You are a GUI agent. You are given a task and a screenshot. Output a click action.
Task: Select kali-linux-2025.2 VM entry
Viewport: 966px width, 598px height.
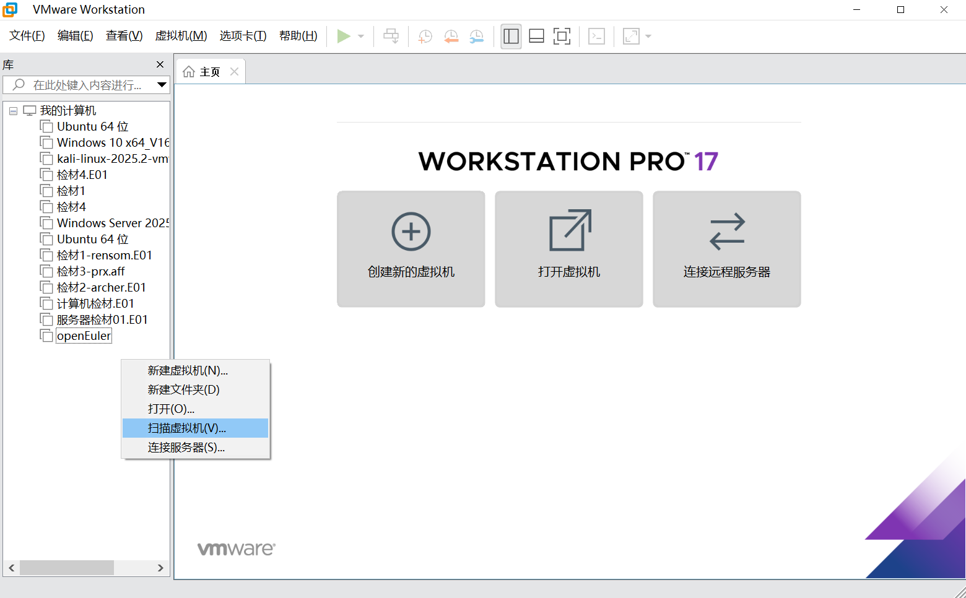113,158
